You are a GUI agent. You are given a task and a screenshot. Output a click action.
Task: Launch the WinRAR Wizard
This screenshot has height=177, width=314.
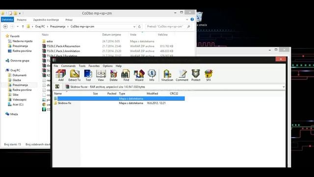pyautogui.click(x=139, y=75)
